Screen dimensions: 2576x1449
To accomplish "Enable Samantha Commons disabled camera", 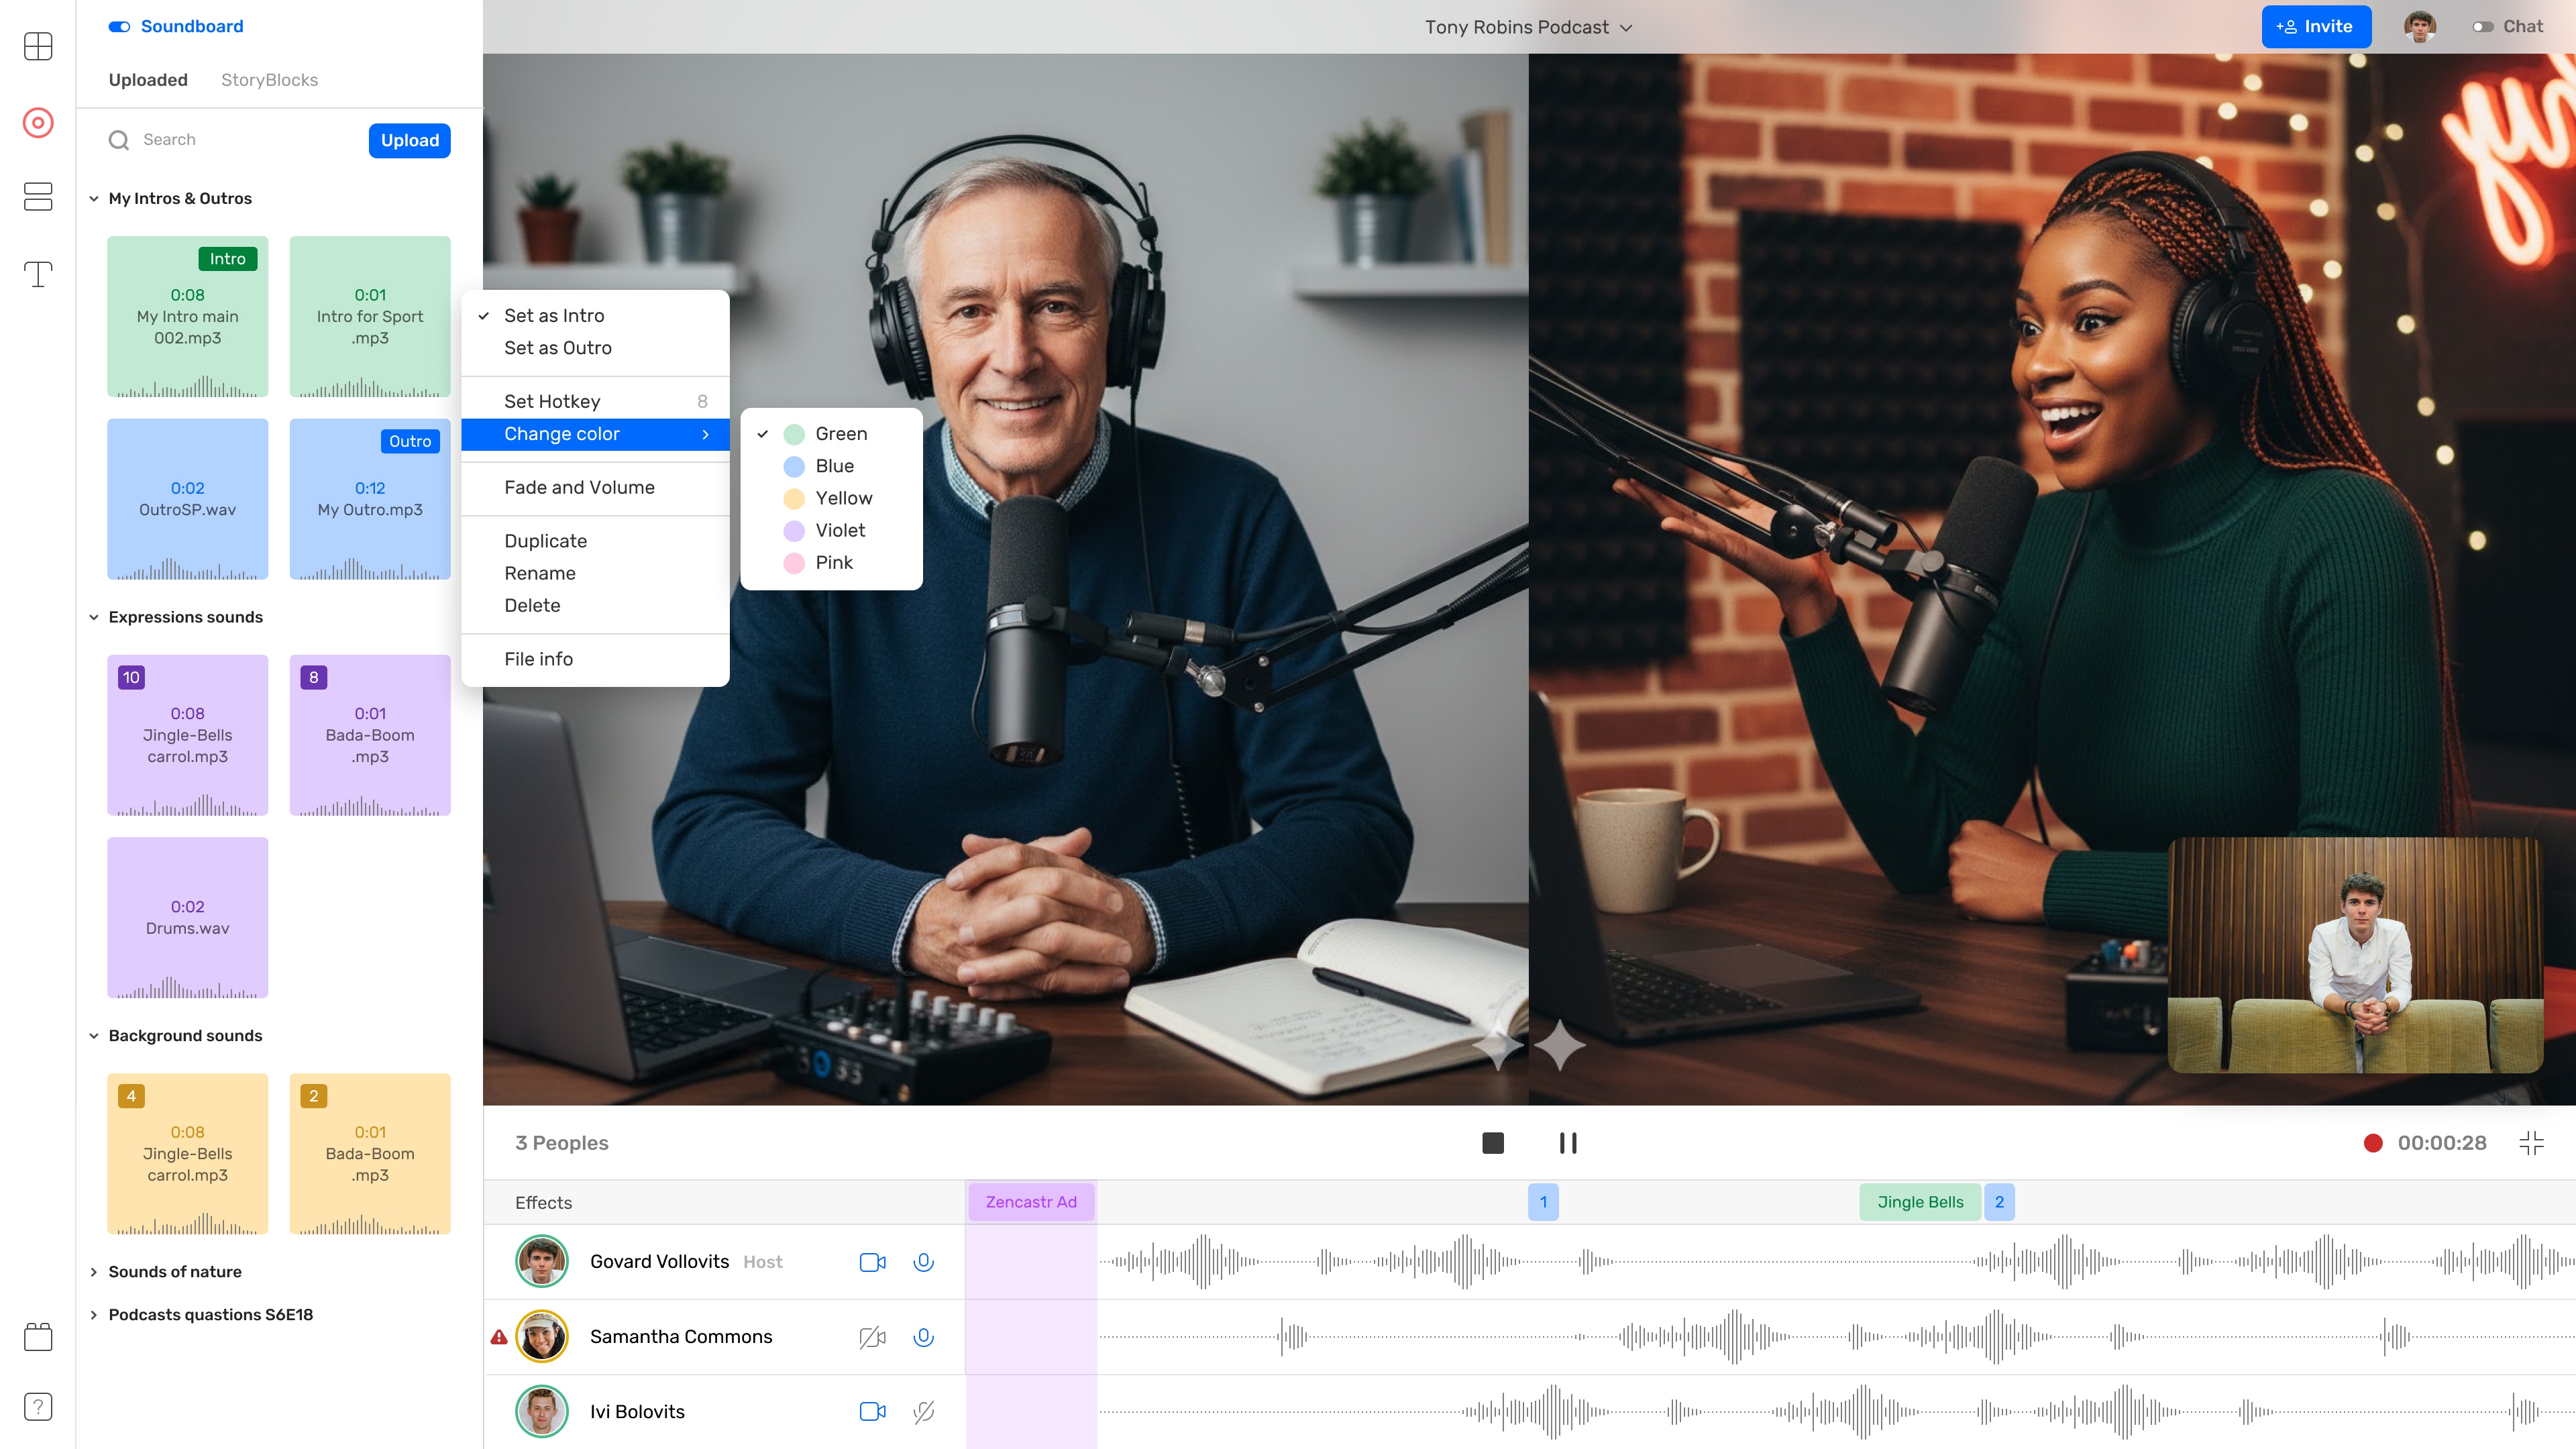I will (872, 1337).
